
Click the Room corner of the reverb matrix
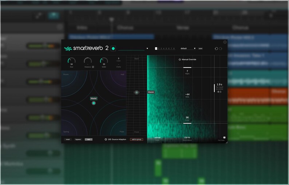point(66,75)
